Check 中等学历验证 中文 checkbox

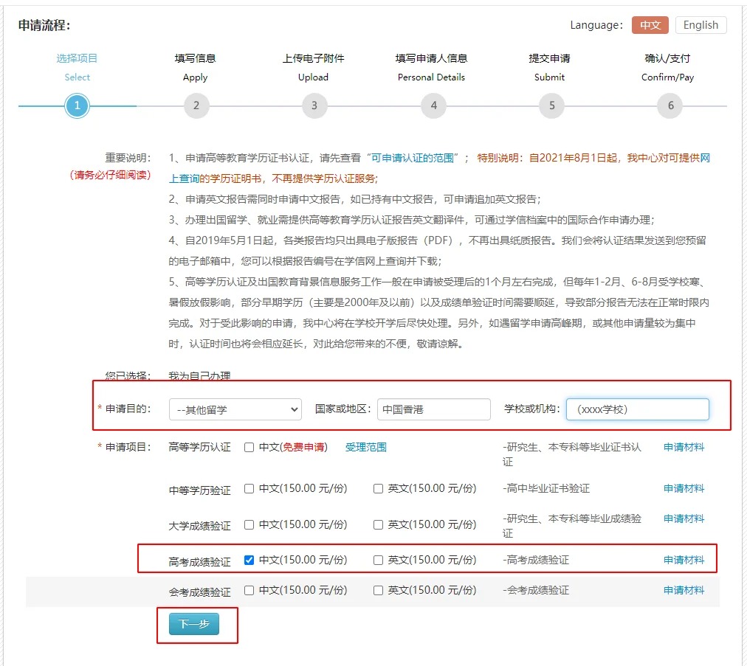click(249, 489)
